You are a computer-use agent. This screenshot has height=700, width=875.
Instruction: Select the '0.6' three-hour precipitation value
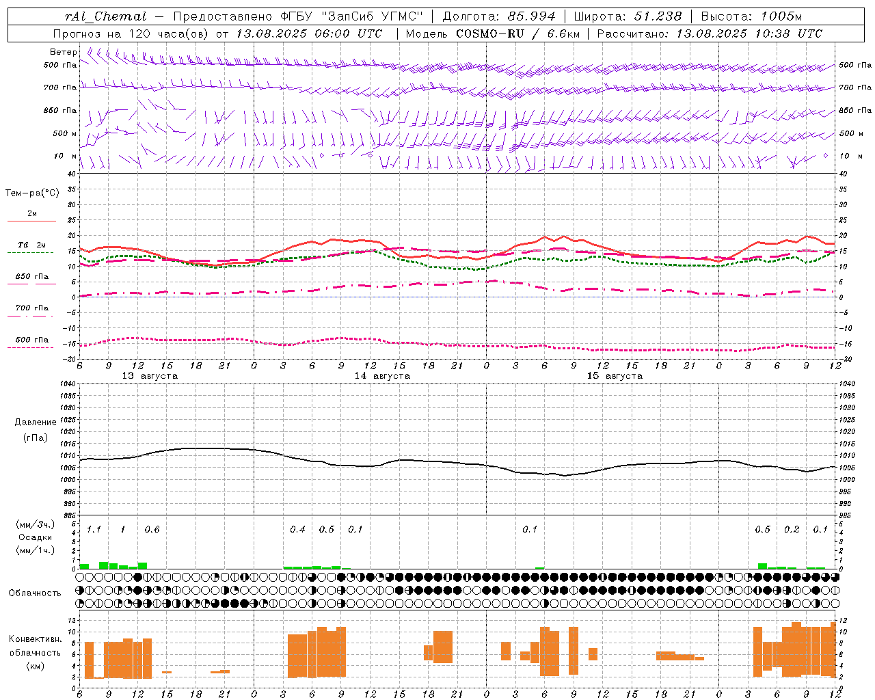point(152,529)
